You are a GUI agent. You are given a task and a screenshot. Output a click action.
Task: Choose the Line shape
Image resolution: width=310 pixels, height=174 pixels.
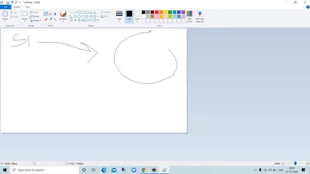coord(71,13)
